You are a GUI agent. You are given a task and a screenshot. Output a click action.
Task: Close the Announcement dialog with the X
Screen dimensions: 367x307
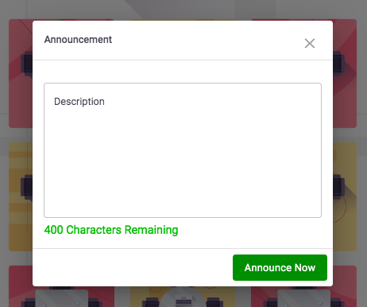coord(310,44)
